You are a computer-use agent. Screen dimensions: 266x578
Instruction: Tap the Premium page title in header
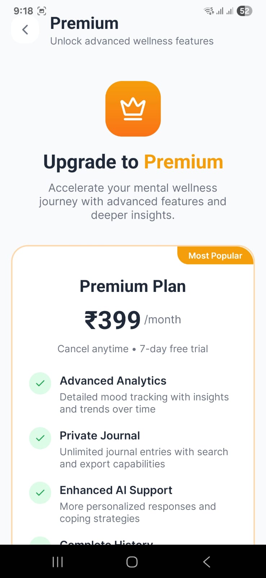pos(84,23)
